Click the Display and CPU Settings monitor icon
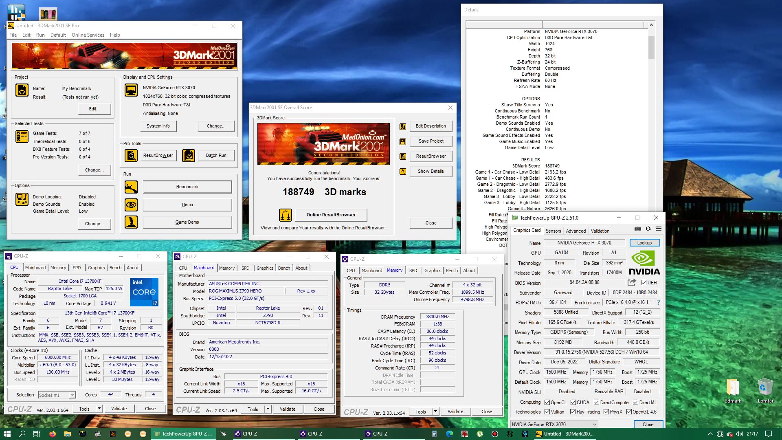 coord(131,90)
